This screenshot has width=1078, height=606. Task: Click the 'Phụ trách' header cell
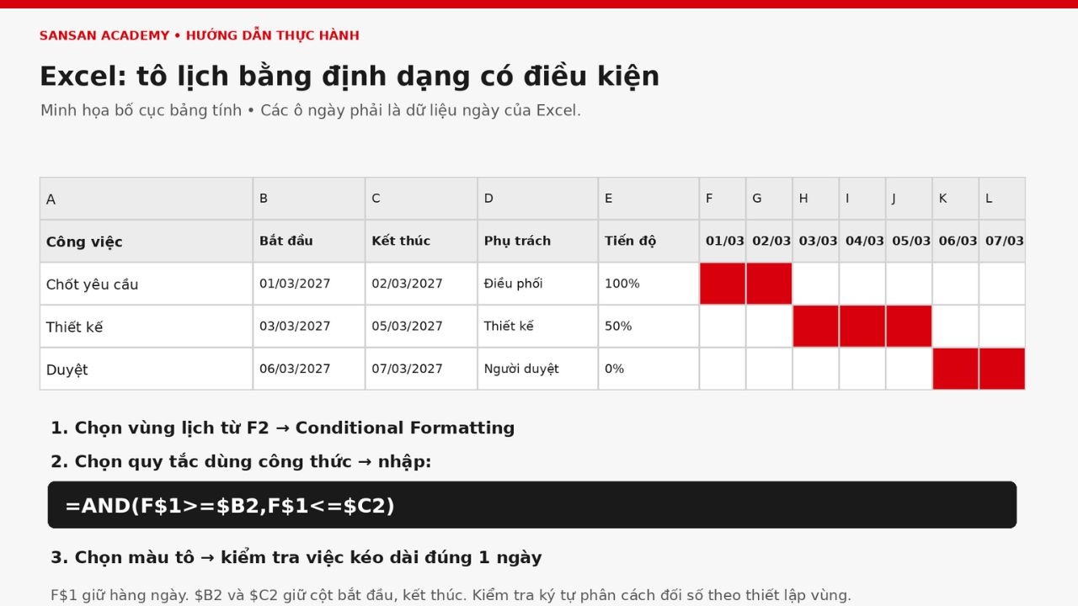pos(538,242)
